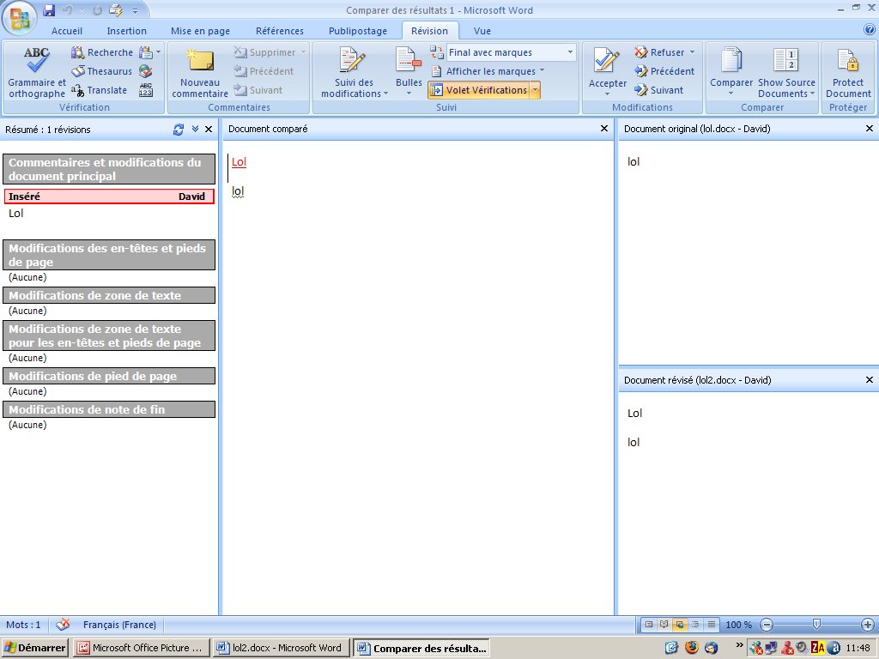This screenshot has width=879, height=659.
Task: Click the ABC 123 word count icon
Action: (146, 90)
